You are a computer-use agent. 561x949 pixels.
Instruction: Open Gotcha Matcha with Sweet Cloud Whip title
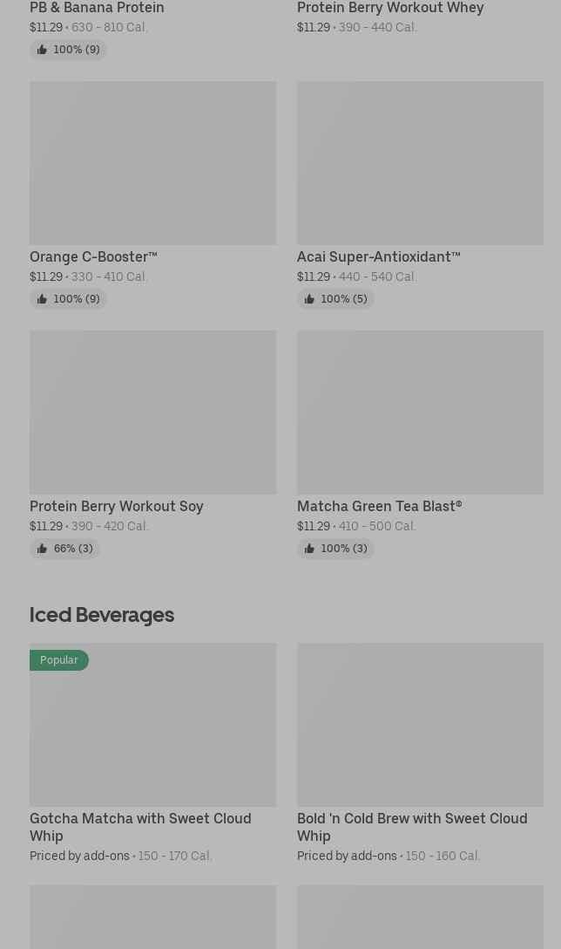[x=140, y=827]
